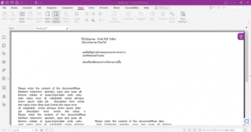
Task: Open the Attachments panel
Action: click(4, 70)
